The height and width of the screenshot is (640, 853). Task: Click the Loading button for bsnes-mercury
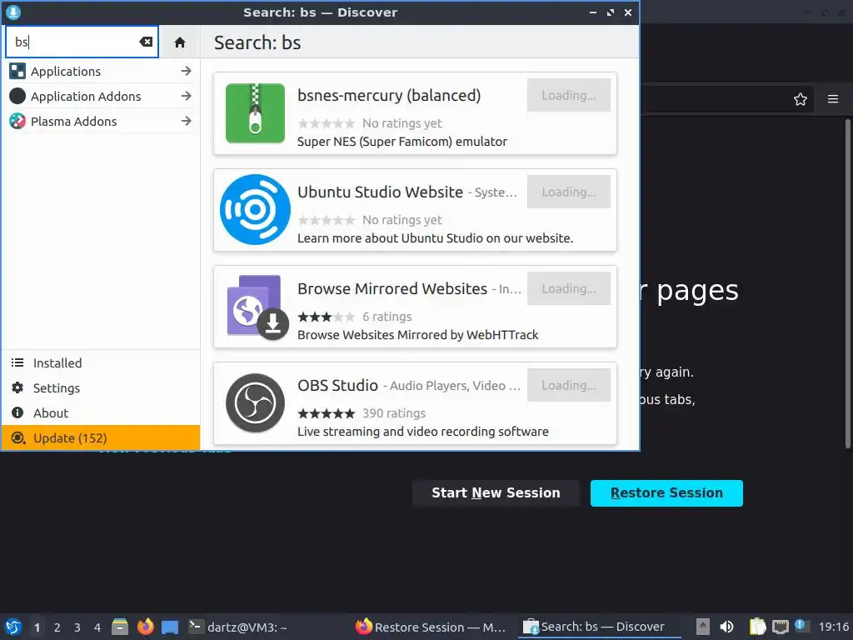(x=568, y=95)
